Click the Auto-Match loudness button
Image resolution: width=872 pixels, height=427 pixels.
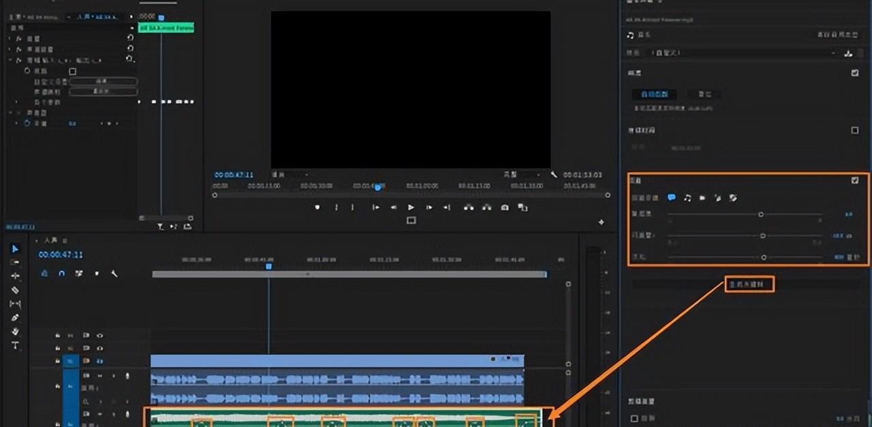[x=654, y=94]
